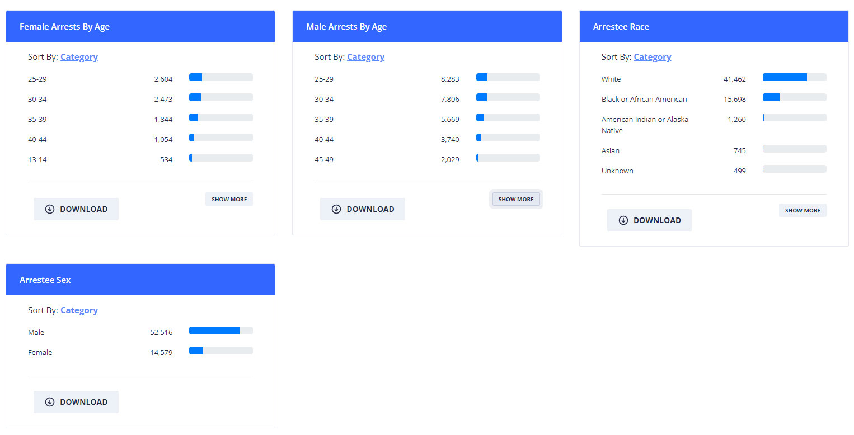854x435 pixels.
Task: Click the Arrestee Race card header
Action: [621, 27]
